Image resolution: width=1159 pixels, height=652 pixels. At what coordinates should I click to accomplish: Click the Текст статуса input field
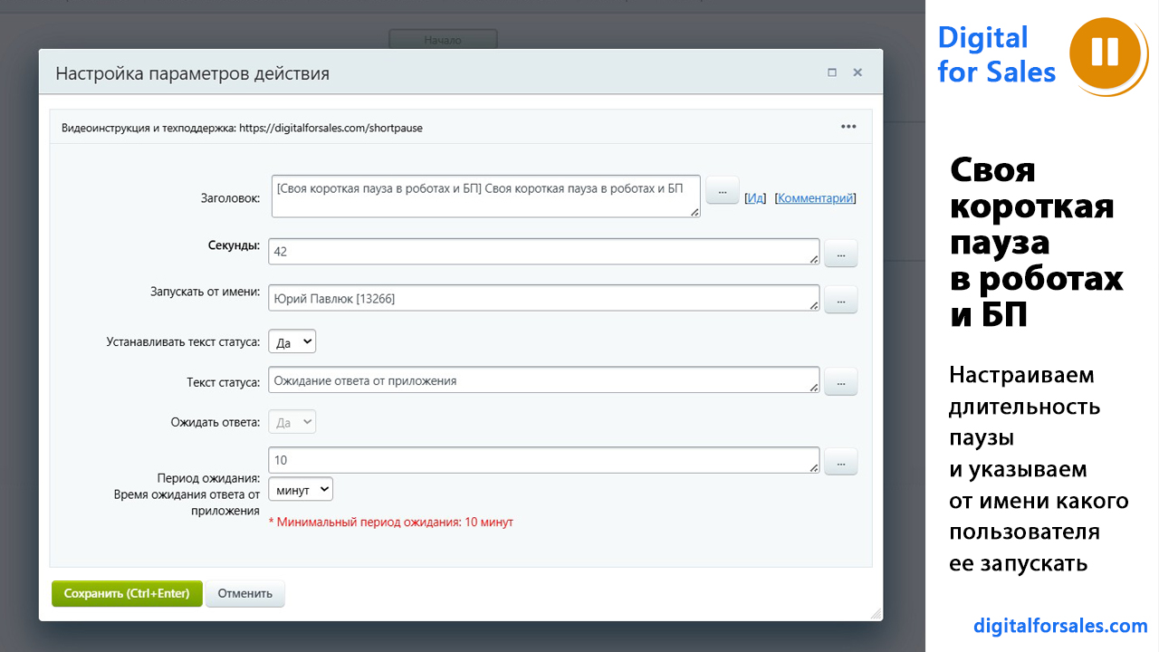[x=543, y=381]
